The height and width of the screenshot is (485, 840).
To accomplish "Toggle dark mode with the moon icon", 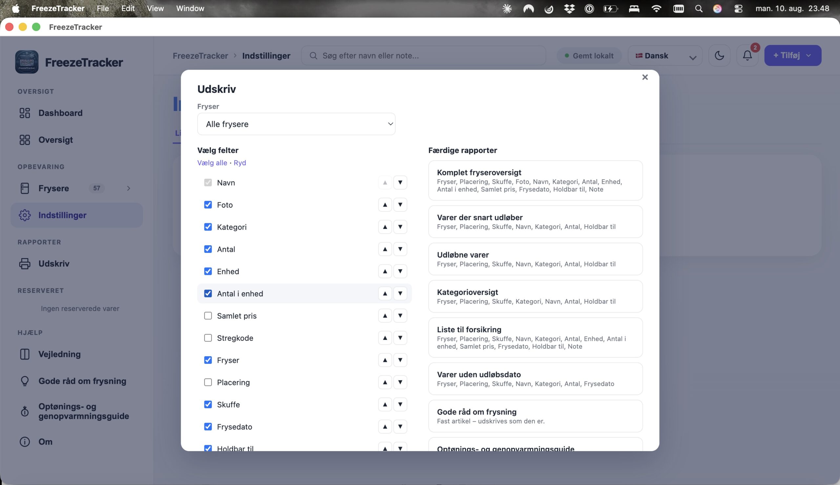I will click(719, 55).
